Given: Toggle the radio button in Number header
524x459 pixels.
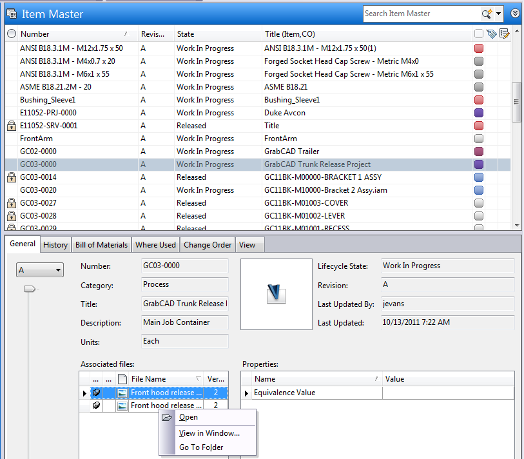Looking at the screenshot, I should click(x=11, y=34).
